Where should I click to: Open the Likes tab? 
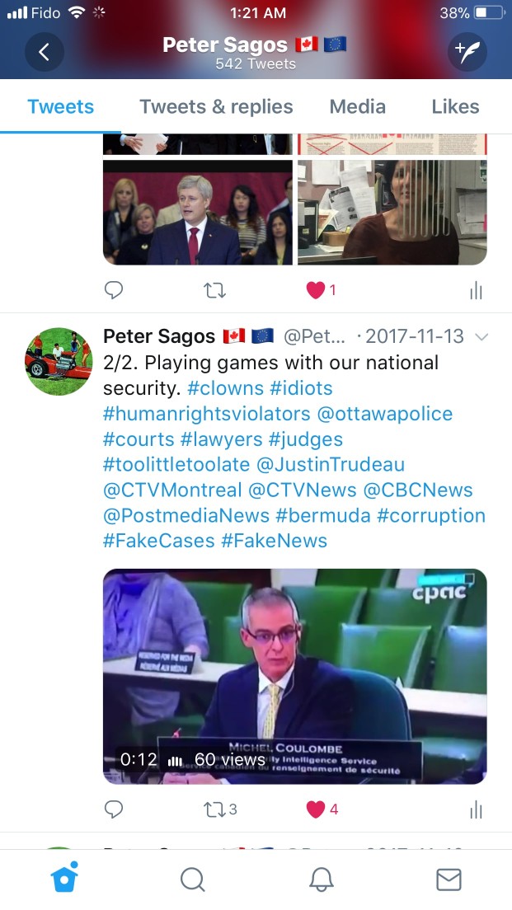[x=455, y=107]
